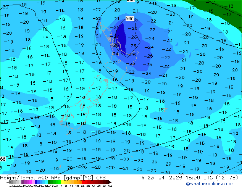242x187 pixels.
Task: Click the '0' legend scale value
Action: tap(61, 186)
